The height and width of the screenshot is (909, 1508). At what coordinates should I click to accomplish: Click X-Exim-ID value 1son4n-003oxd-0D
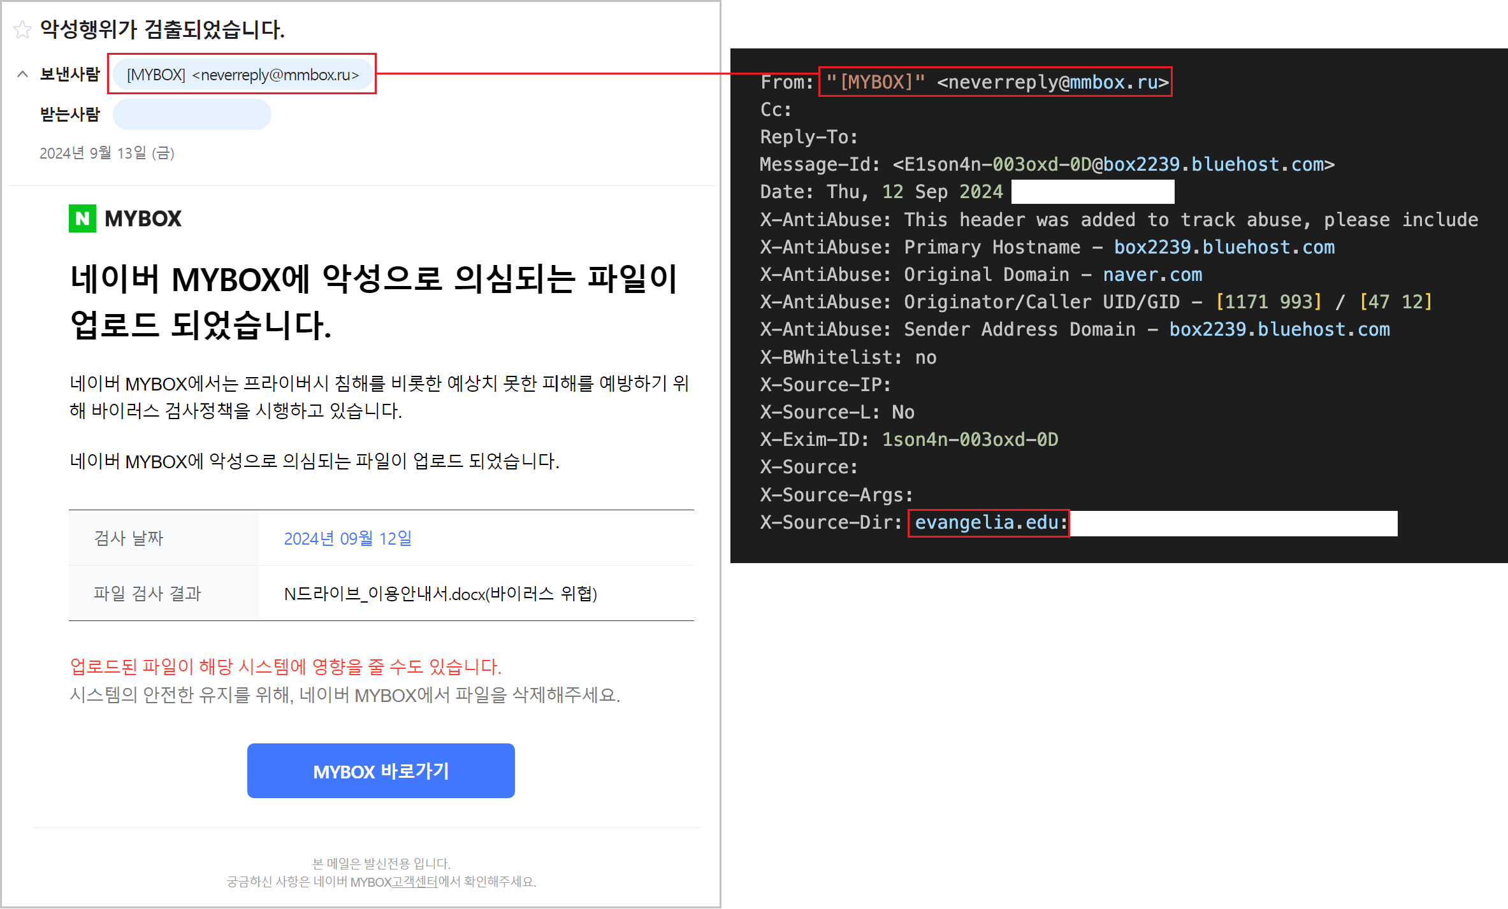coord(970,440)
